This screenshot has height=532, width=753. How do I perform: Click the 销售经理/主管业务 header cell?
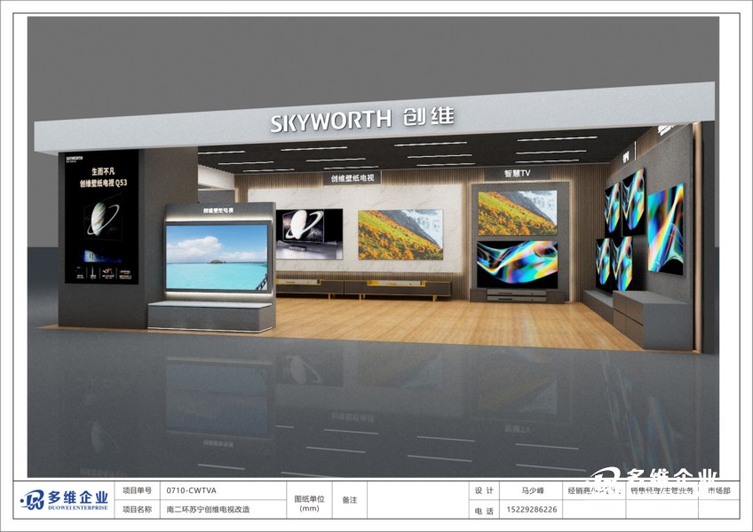click(x=662, y=490)
